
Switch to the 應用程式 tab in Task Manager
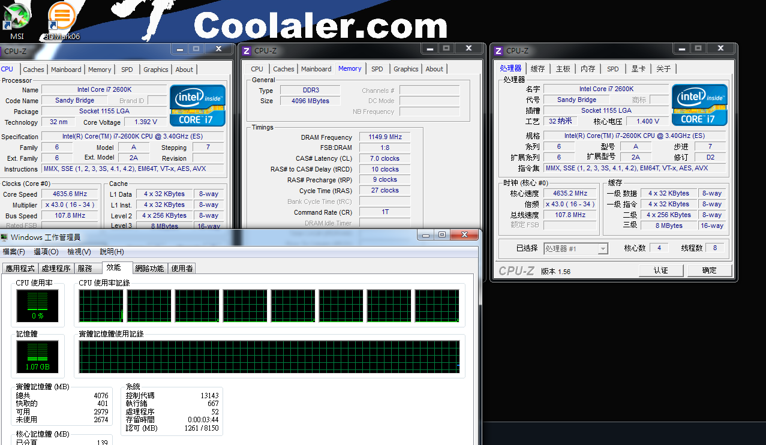tap(20, 269)
